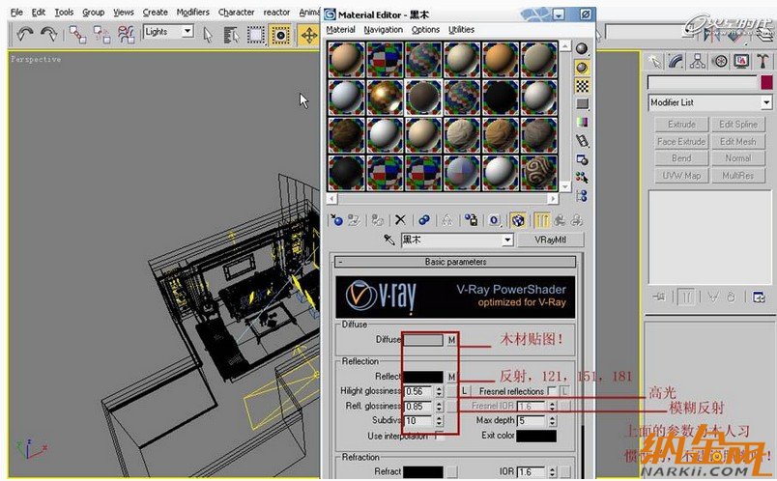This screenshot has width=777, height=481.
Task: Click the VRayMtl material type button
Action: pos(548,240)
